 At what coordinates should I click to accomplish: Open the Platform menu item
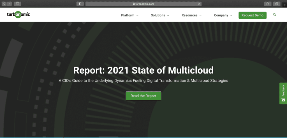pyautogui.click(x=128, y=15)
